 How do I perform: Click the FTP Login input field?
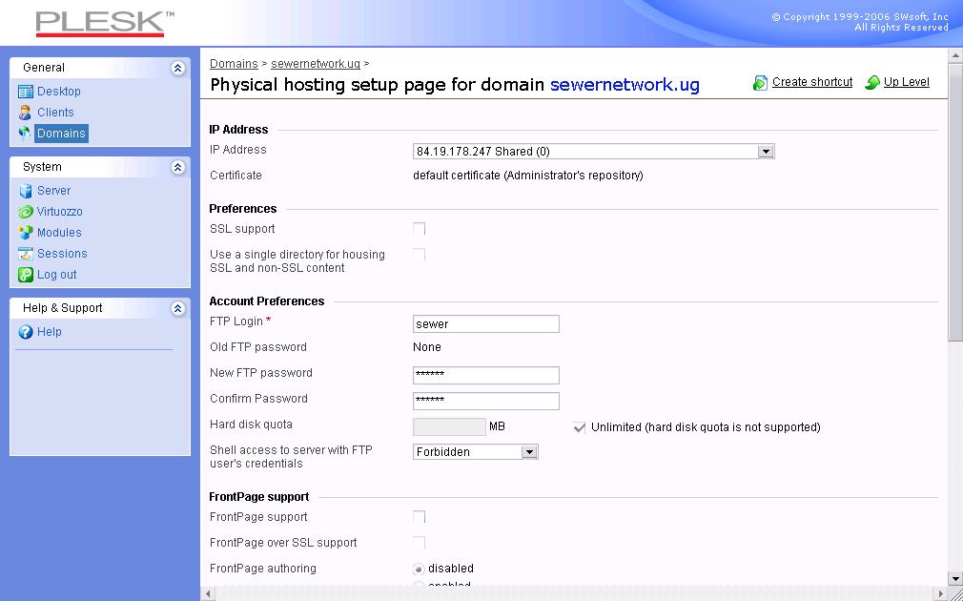point(485,324)
